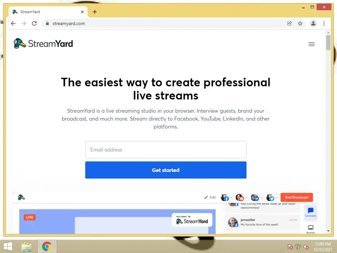This screenshot has height=253, width=337.
Task: Open the Windows Start button
Action: 8,246
